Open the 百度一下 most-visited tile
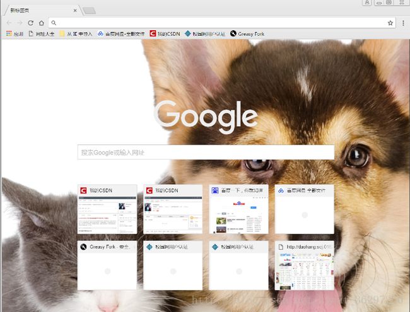 point(238,209)
